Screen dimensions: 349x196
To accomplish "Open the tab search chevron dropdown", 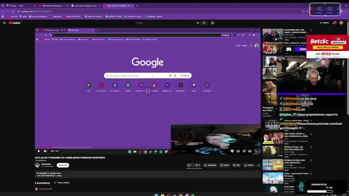I will click(x=2, y=6).
